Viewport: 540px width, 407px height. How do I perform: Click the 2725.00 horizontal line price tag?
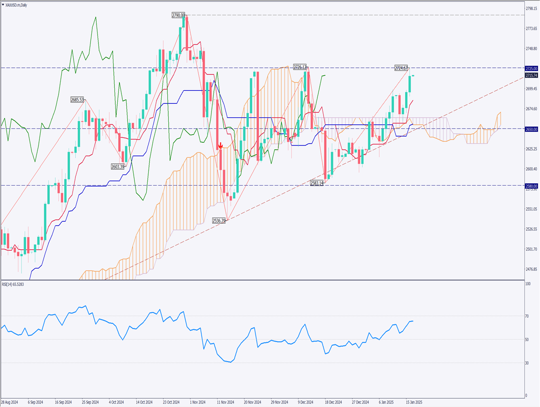click(531, 68)
